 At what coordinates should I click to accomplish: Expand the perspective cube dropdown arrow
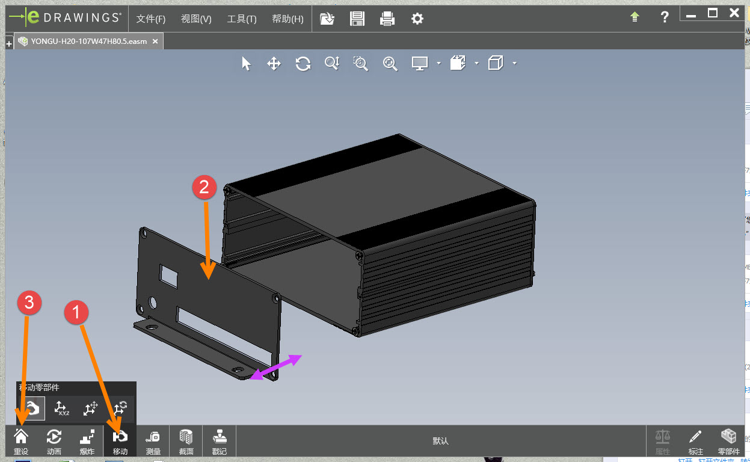(514, 63)
